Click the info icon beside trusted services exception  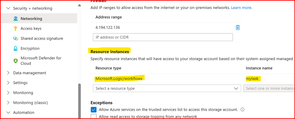point(243,109)
